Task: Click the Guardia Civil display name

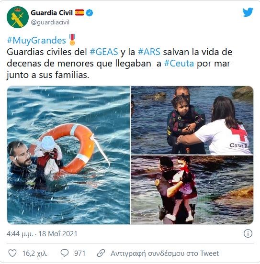Action: (x=52, y=13)
